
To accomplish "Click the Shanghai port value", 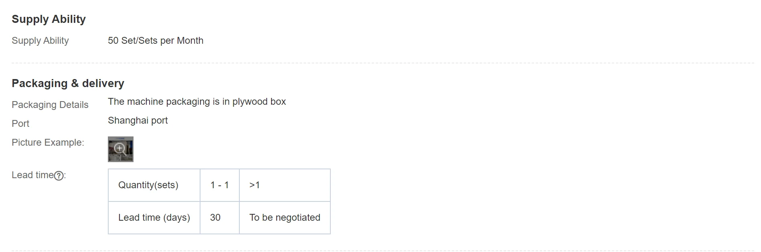I will coord(138,120).
